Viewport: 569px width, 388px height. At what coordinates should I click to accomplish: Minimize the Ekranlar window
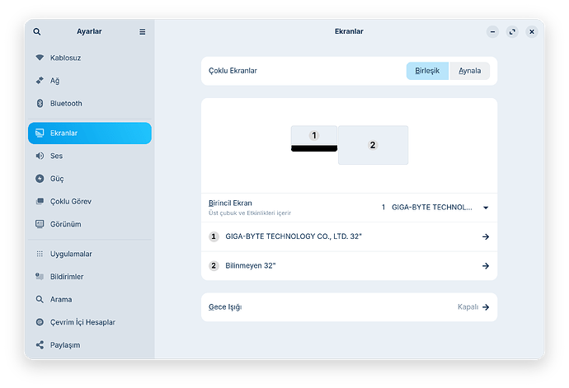click(492, 31)
